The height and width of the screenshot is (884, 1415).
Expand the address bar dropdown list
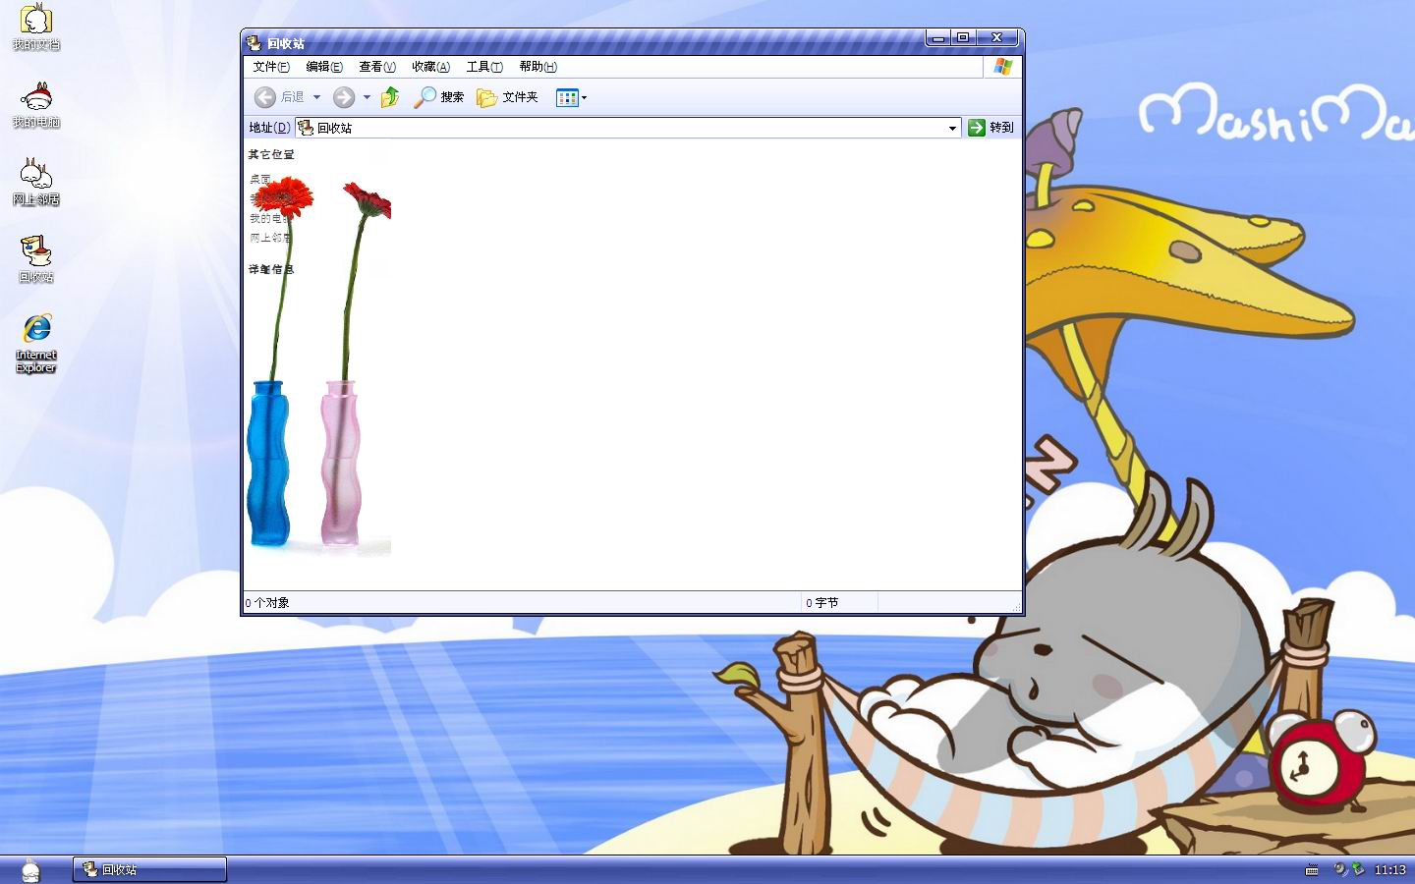click(952, 128)
